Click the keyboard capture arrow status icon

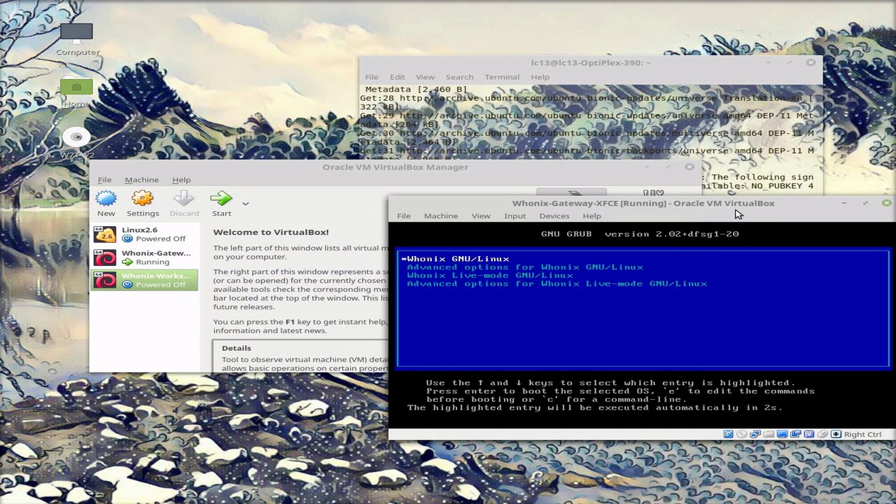coord(836,434)
